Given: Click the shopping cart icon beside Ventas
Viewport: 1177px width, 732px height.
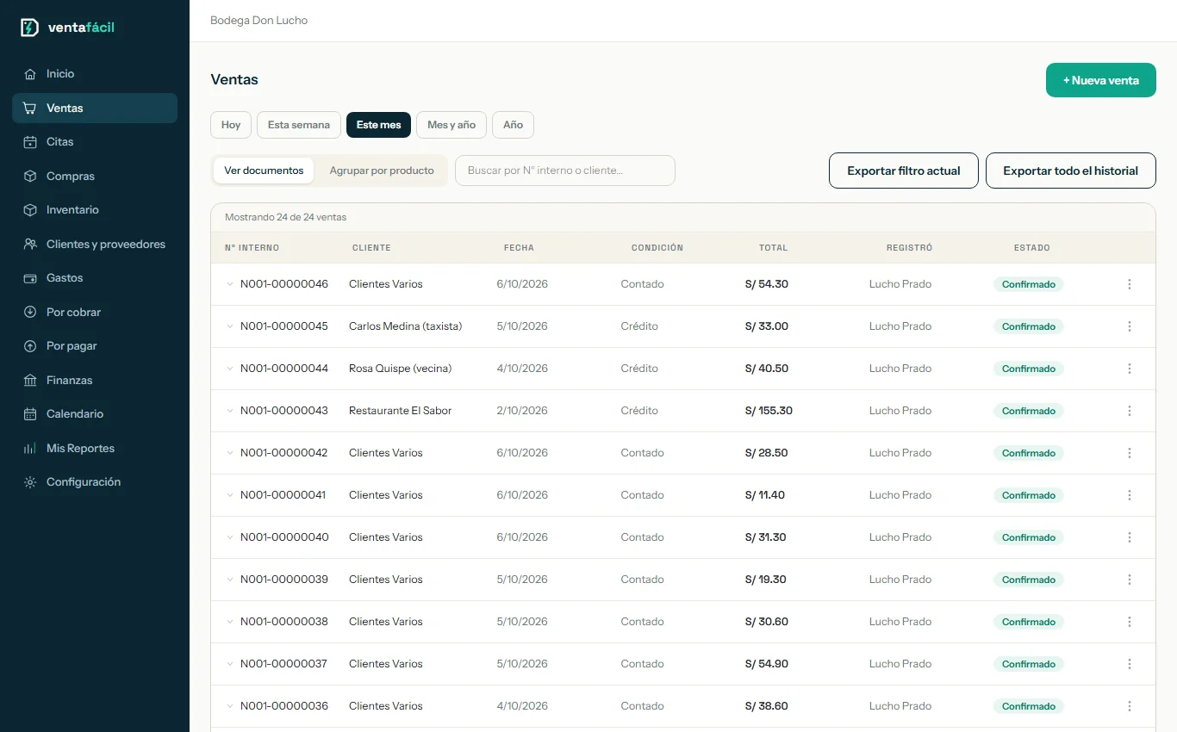Looking at the screenshot, I should (x=30, y=109).
